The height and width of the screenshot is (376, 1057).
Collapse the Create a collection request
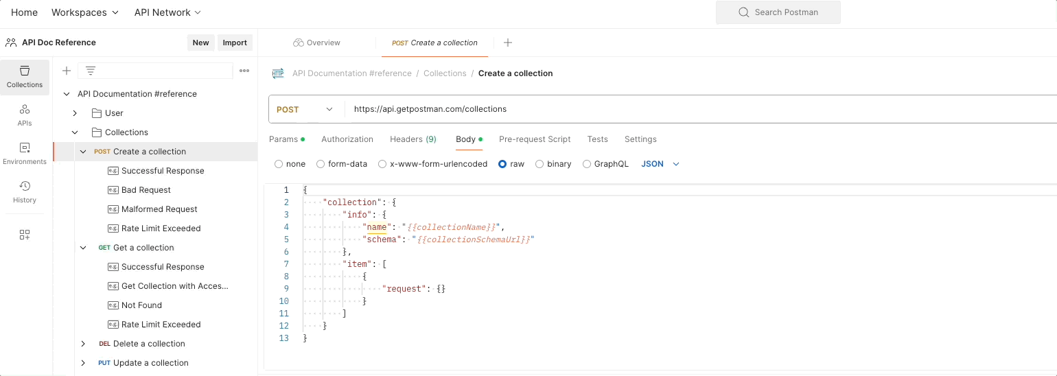83,152
